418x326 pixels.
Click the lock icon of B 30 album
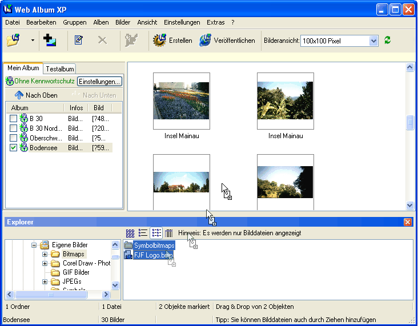coord(24,118)
